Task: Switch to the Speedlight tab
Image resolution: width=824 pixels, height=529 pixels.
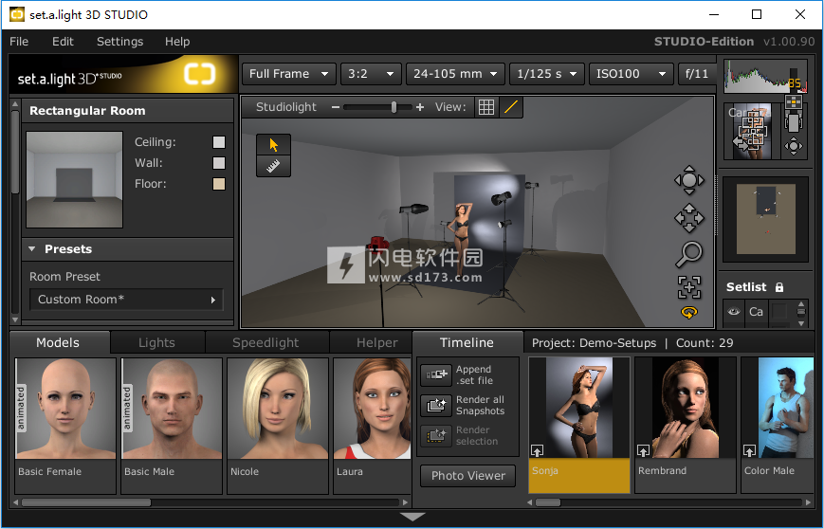Action: 266,343
